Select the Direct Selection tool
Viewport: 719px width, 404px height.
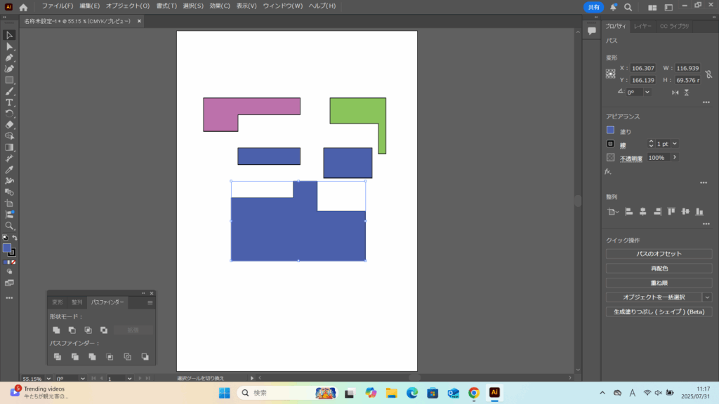10,46
